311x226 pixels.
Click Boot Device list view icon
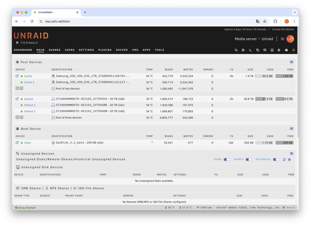pyautogui.click(x=291, y=129)
